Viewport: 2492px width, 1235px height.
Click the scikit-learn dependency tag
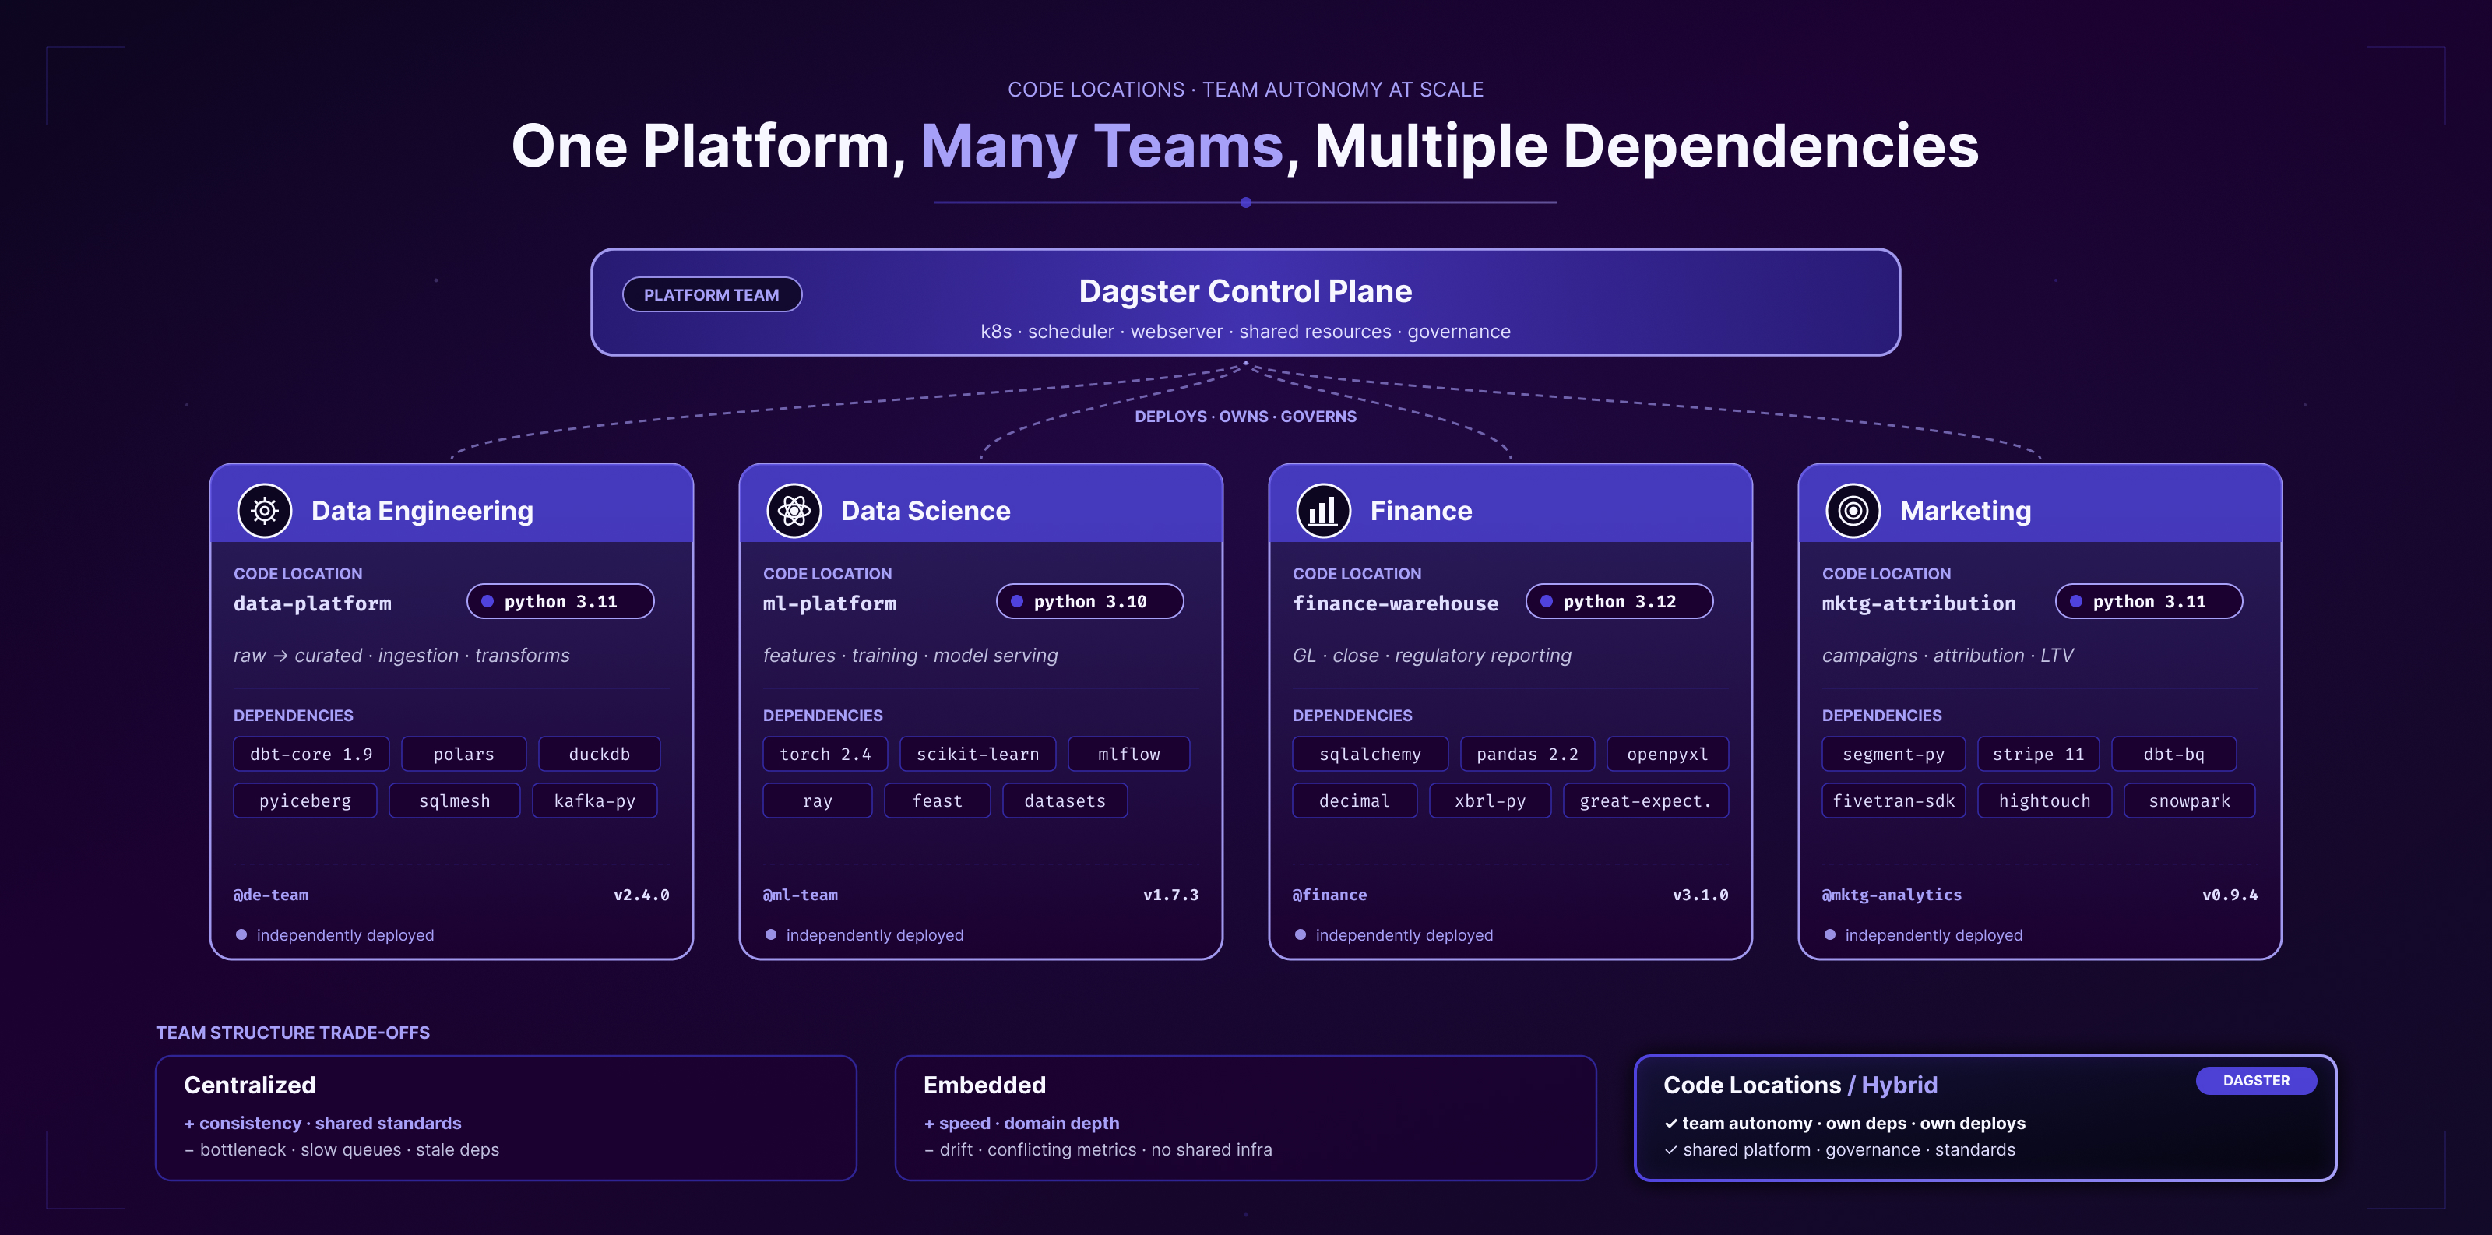click(x=978, y=755)
